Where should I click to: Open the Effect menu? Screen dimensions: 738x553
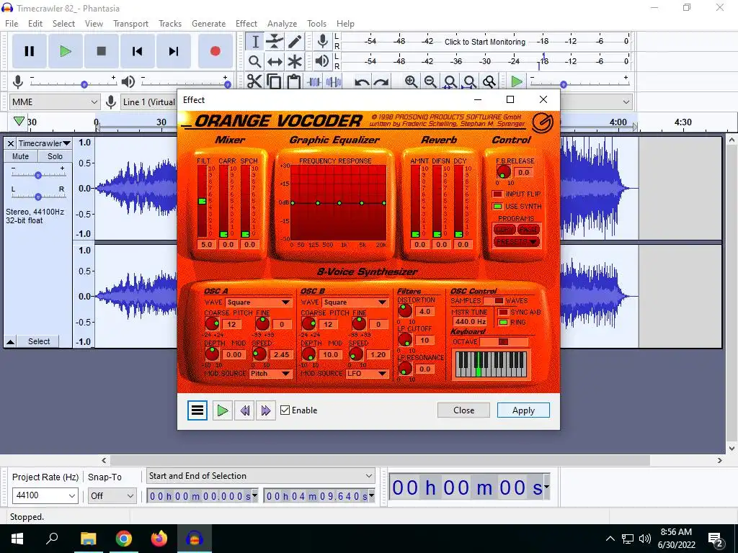246,24
